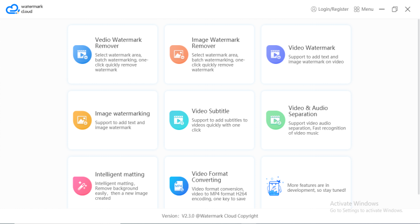Viewport: 420px width, 224px height.
Task: Click the Intelligent matting title
Action: (x=120, y=174)
